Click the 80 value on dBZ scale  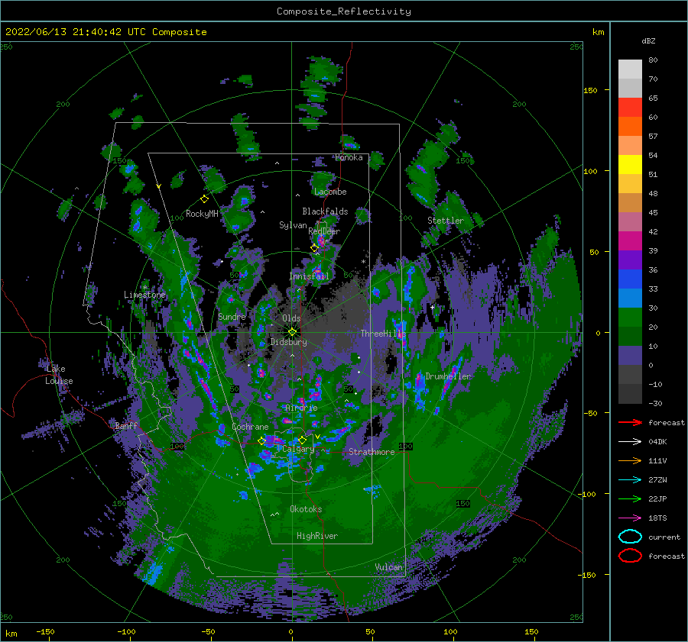pos(653,60)
